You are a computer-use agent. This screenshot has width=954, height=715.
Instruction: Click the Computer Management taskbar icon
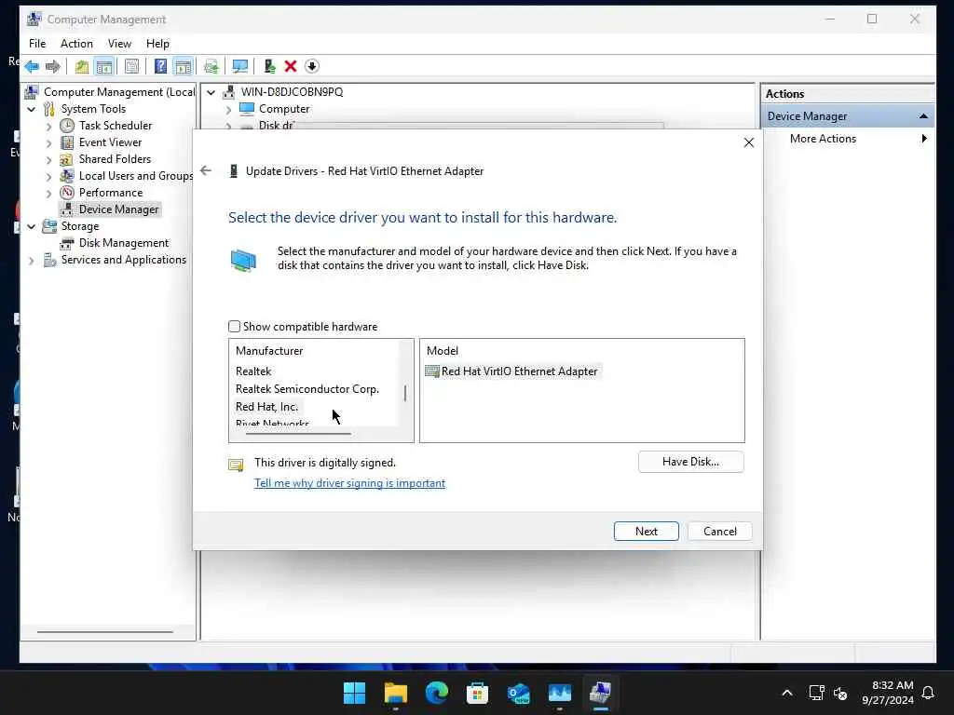601,693
